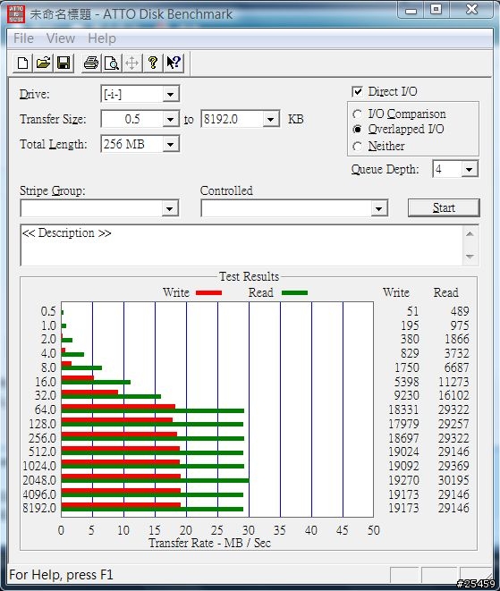Open the File menu
The width and height of the screenshot is (500, 591).
[x=23, y=38]
